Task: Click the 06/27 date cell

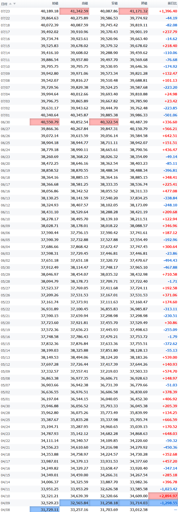Action: [5, 129]
